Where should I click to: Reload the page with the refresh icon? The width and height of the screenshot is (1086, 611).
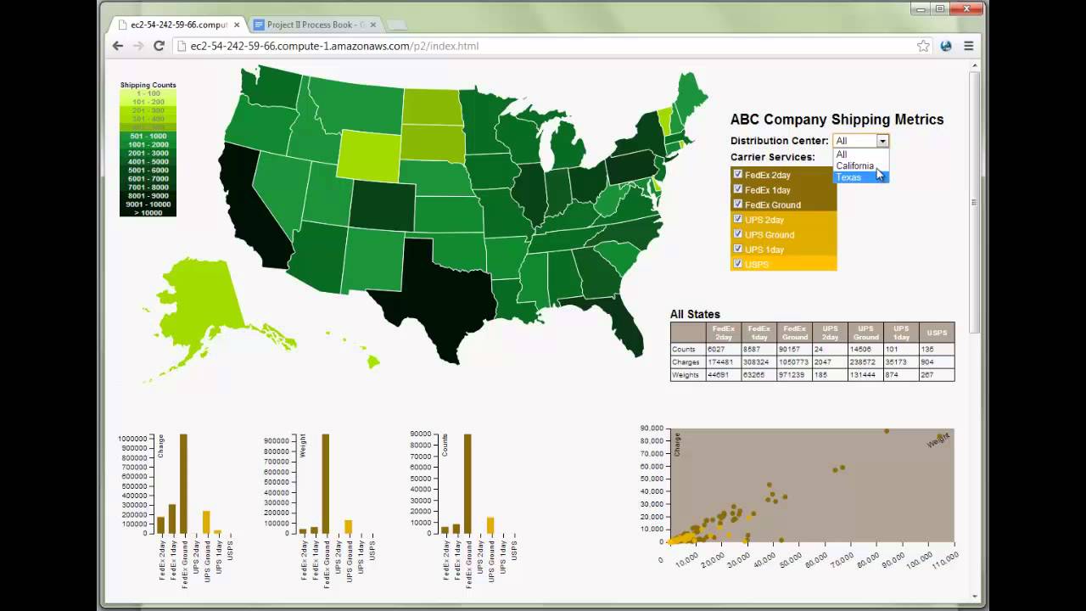tap(159, 46)
